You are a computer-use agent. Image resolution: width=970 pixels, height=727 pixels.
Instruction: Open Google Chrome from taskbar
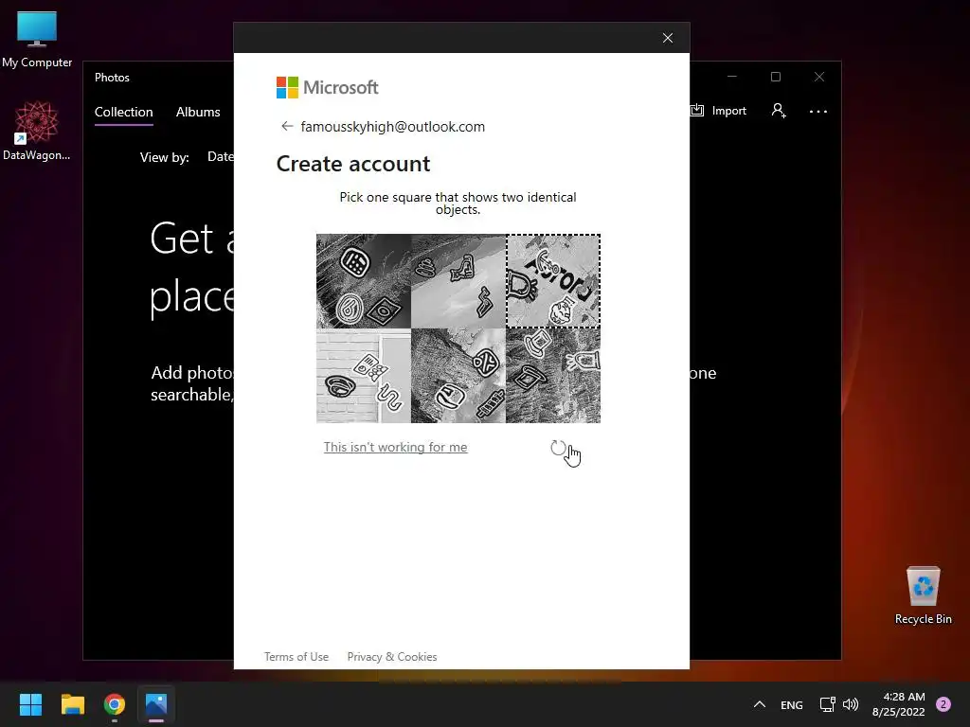point(115,704)
